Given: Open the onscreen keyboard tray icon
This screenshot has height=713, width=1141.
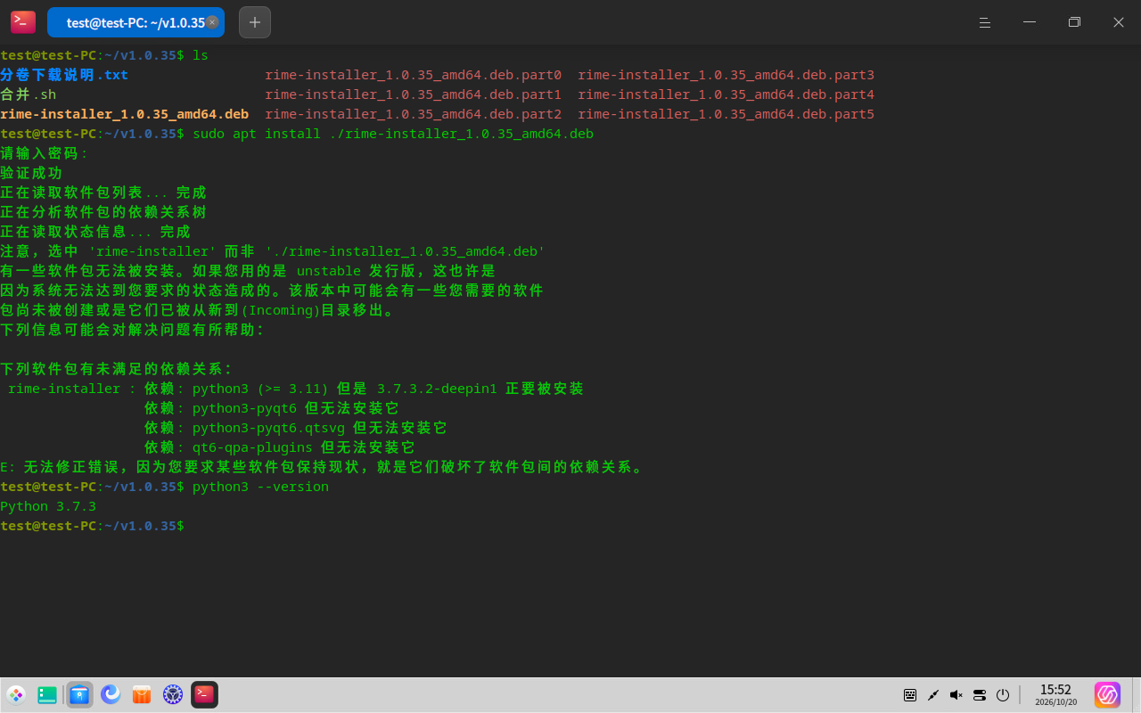Looking at the screenshot, I should click(910, 694).
